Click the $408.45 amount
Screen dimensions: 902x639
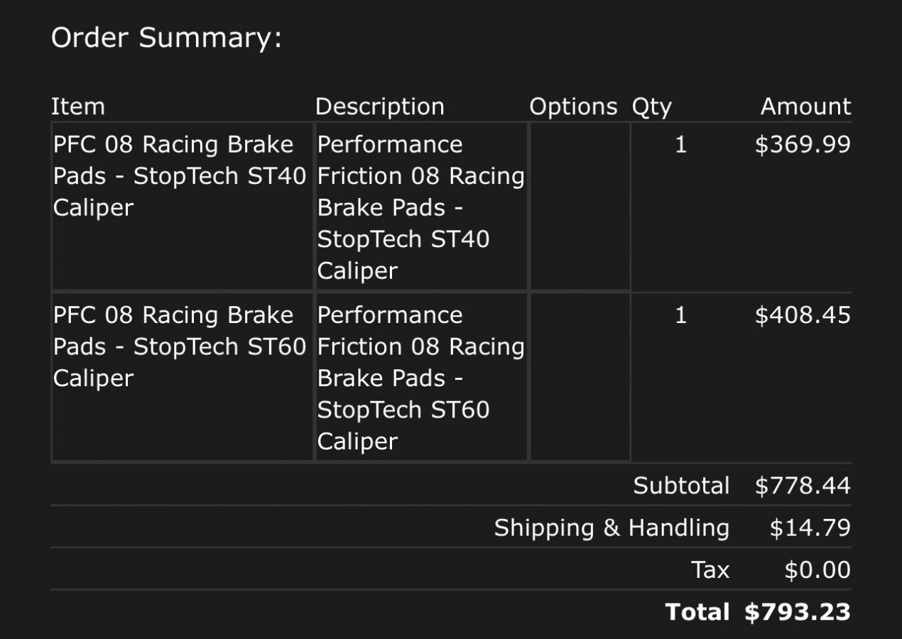803,315
